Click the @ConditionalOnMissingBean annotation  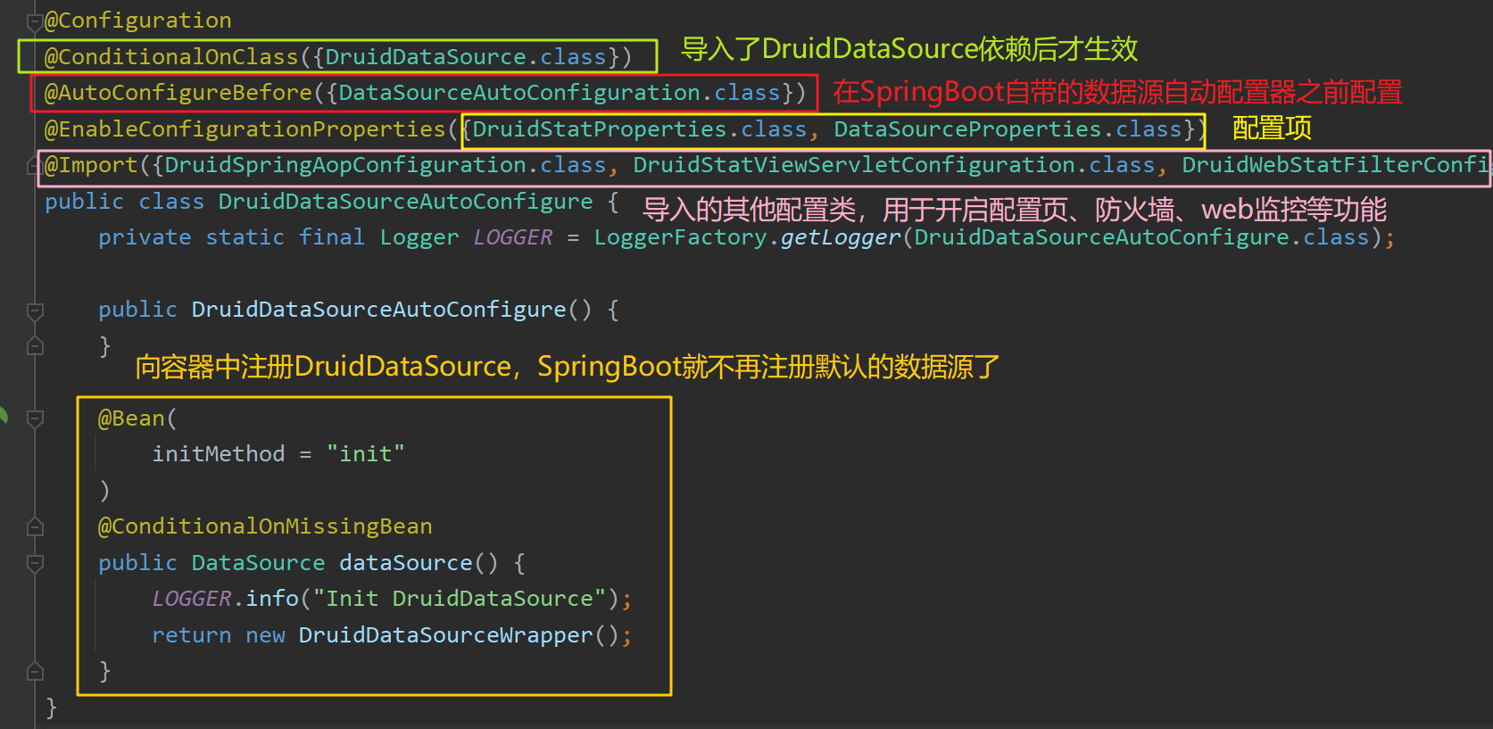pyautogui.click(x=265, y=526)
